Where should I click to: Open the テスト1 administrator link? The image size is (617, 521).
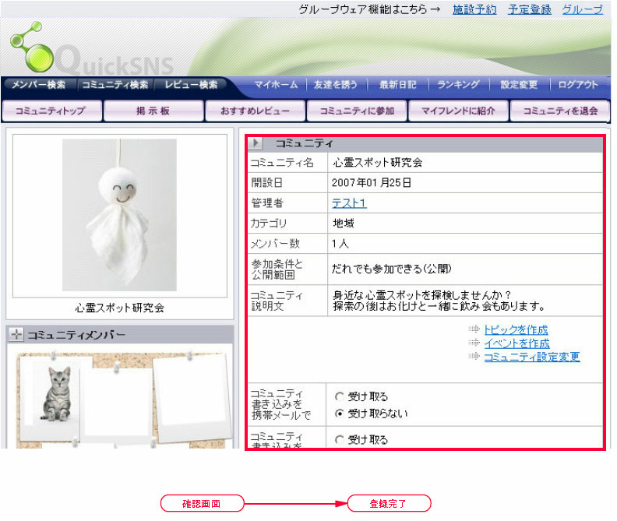(349, 203)
